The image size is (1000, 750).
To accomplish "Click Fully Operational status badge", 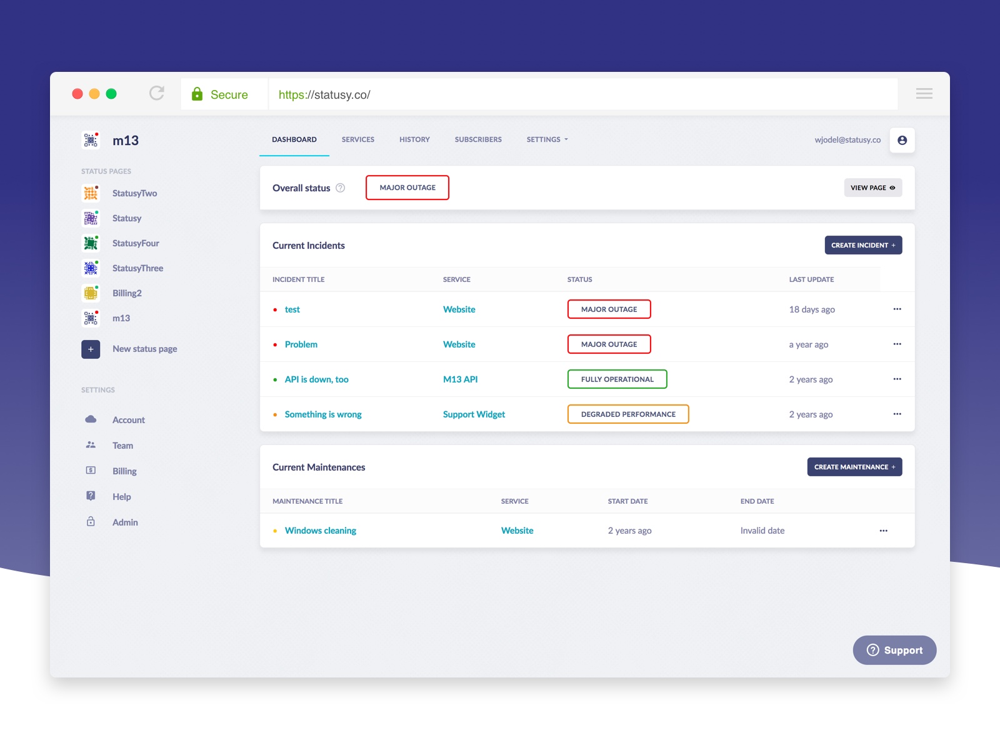I will 617,379.
